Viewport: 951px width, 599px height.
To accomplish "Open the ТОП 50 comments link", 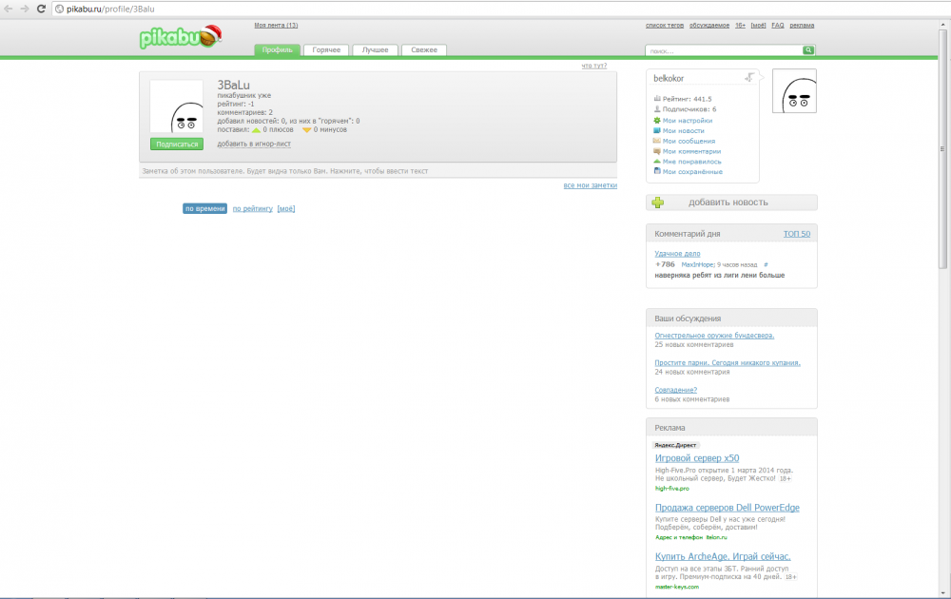I will click(x=796, y=233).
